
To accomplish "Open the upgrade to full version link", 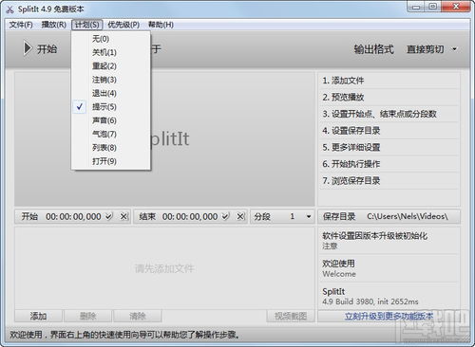I will pos(389,316).
